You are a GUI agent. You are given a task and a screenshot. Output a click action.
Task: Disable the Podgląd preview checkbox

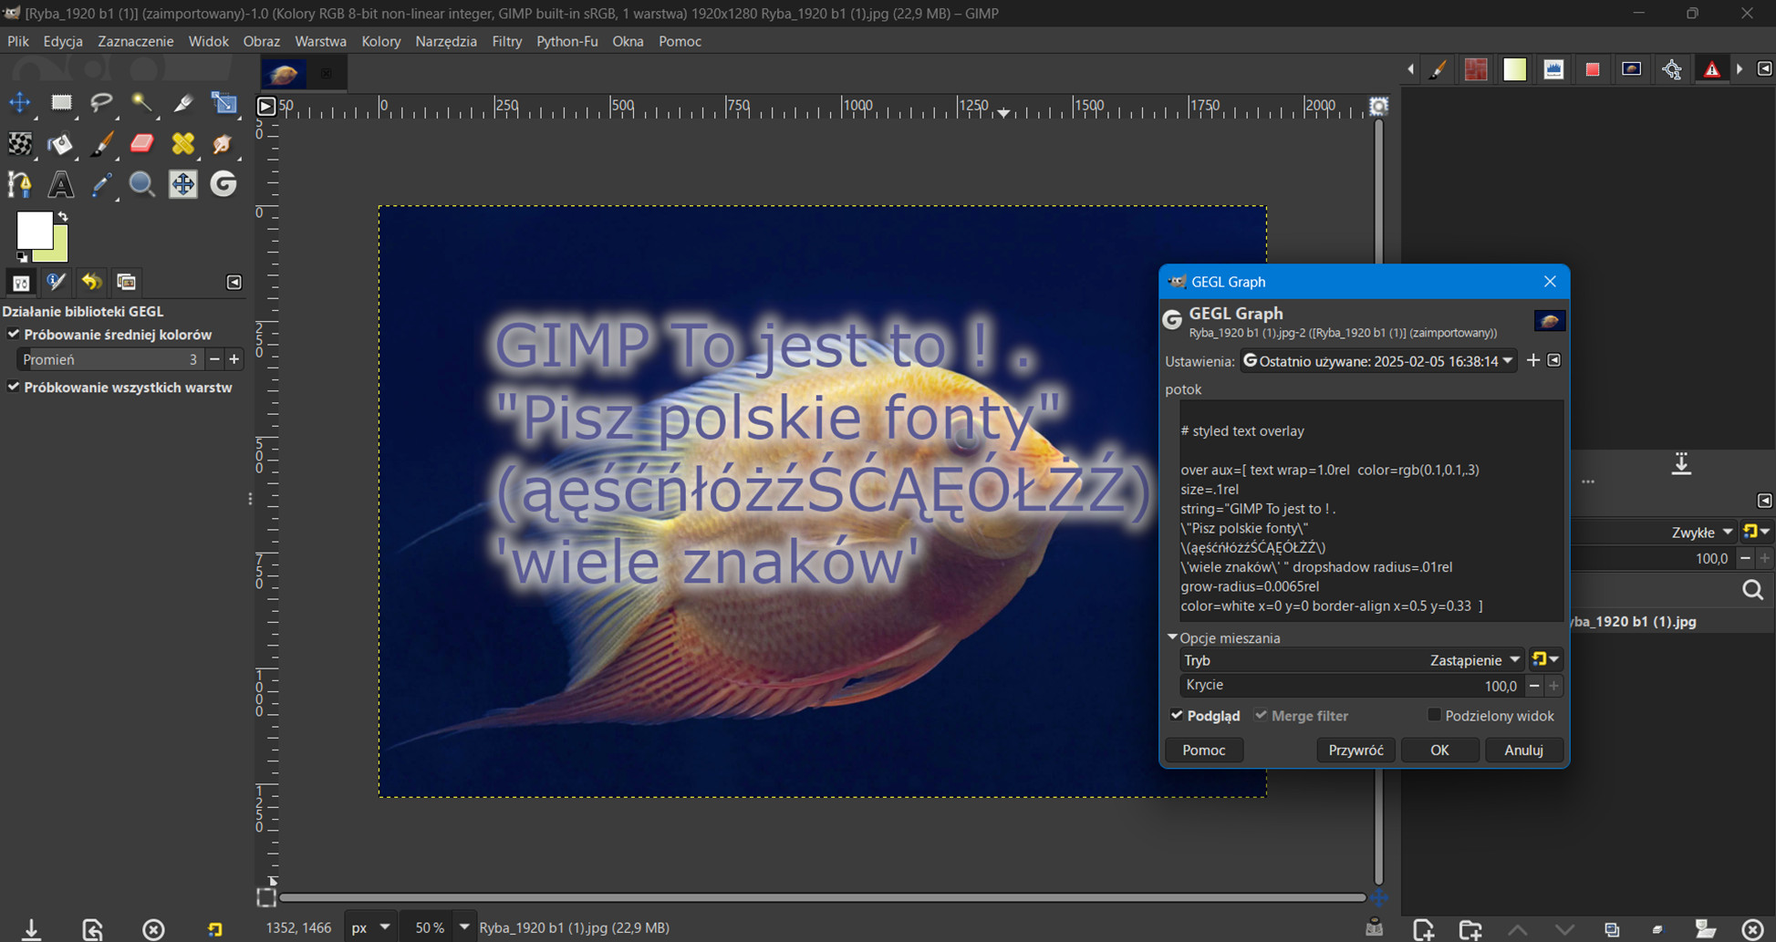click(1177, 716)
